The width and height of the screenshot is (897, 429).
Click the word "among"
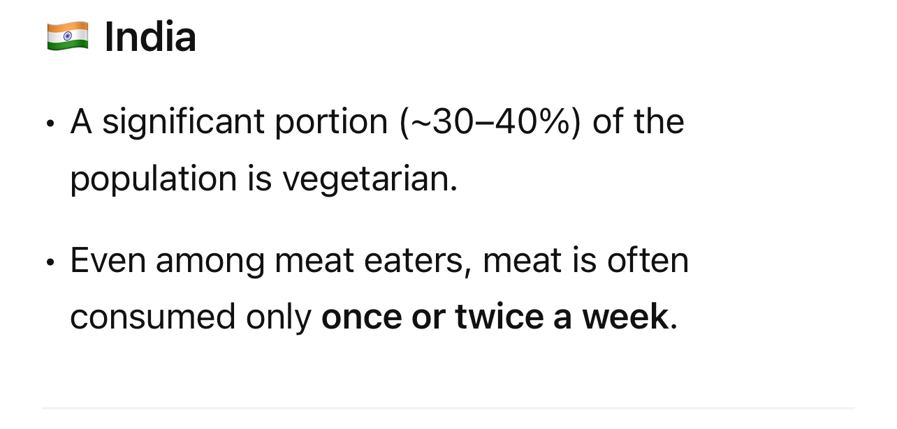210,261
